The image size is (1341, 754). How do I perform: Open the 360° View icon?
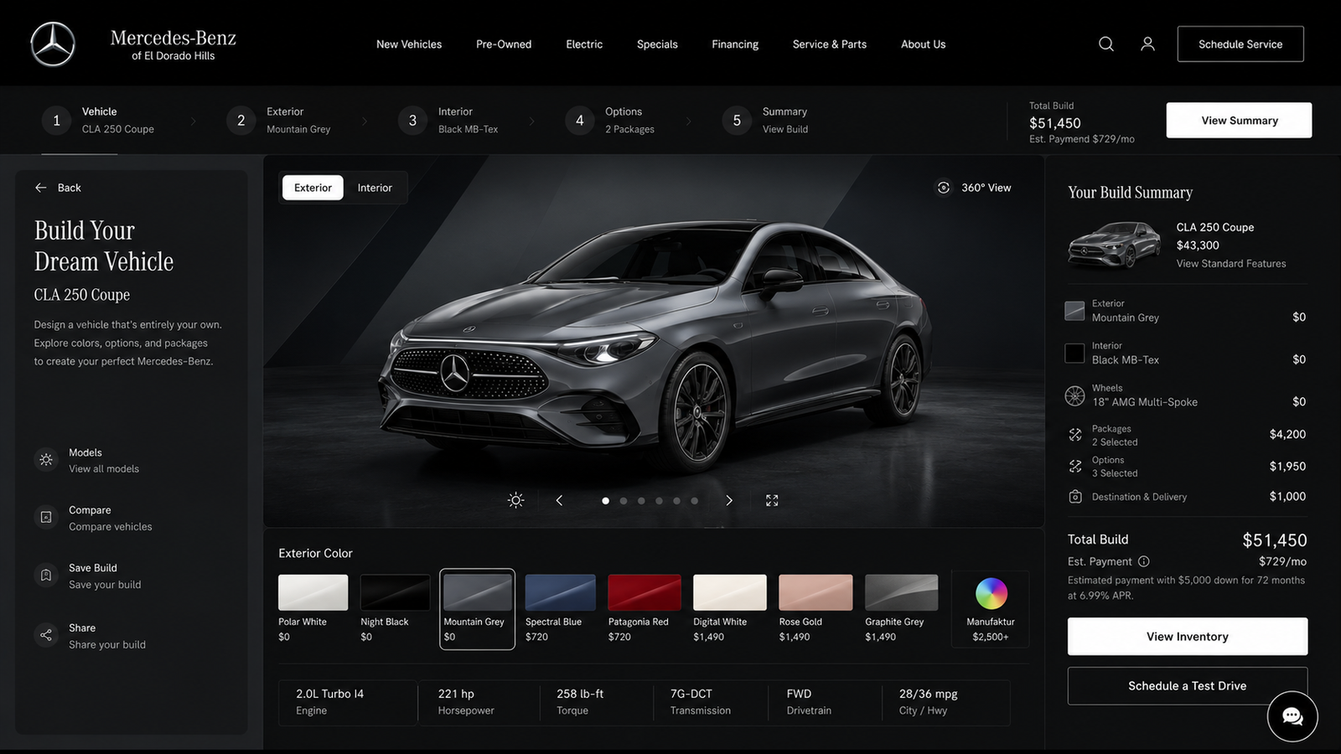click(944, 188)
